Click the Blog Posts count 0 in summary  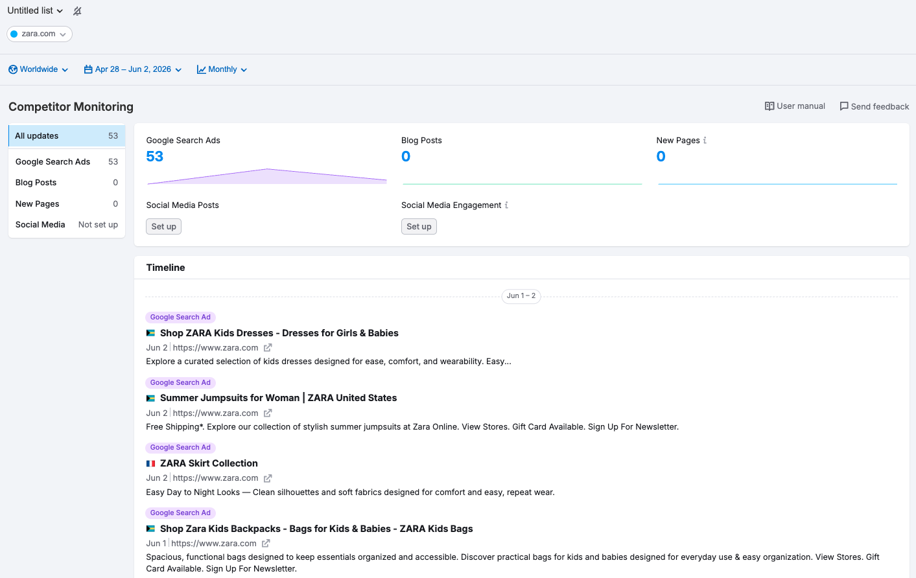[406, 156]
